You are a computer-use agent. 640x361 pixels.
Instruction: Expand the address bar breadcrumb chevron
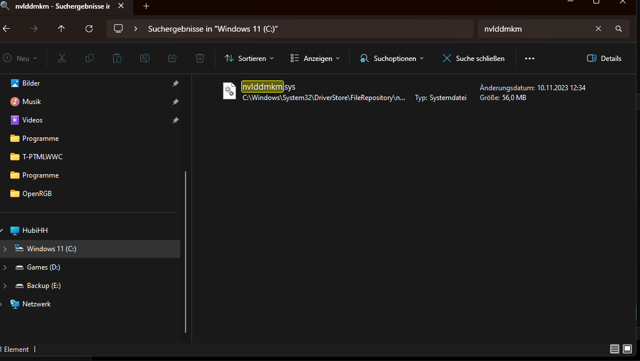pyautogui.click(x=136, y=29)
